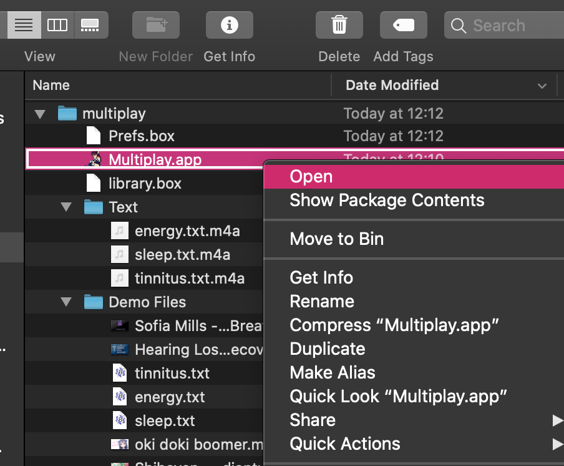Click the Delete trash toolbar icon

tap(339, 25)
